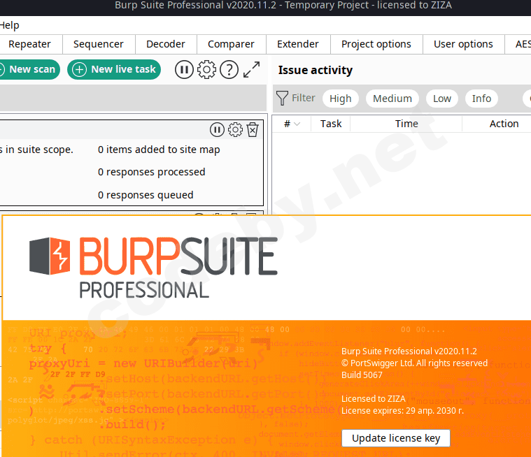Open the Comparer tab

[231, 44]
